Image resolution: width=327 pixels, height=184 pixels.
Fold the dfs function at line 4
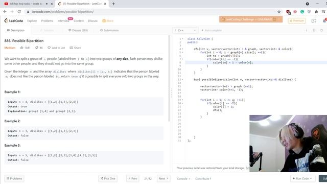tap(182, 49)
